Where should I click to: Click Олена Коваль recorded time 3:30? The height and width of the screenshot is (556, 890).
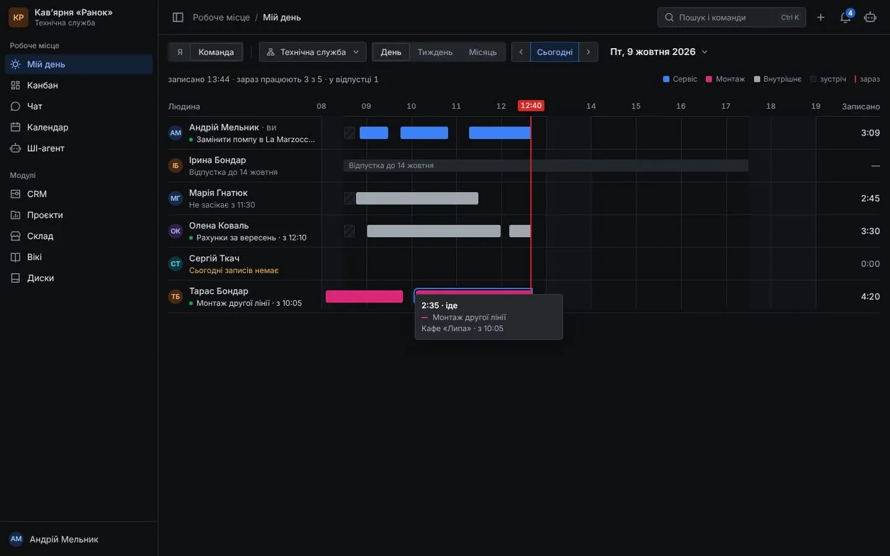point(870,231)
